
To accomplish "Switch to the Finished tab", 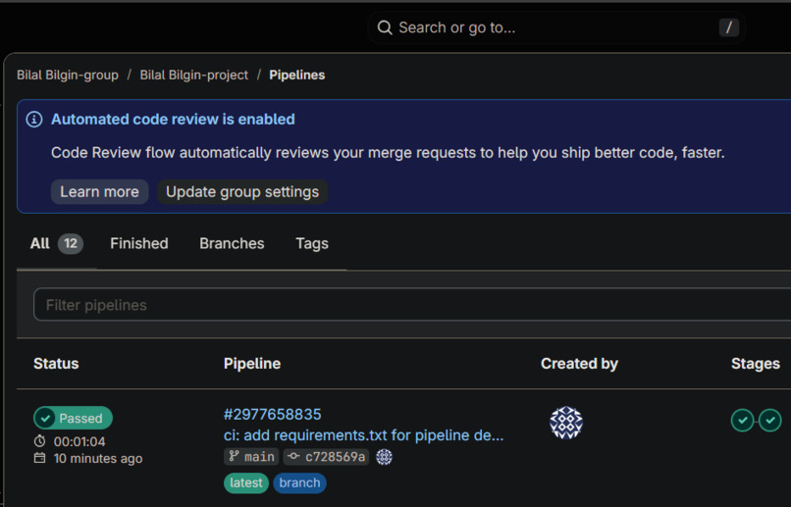I will coord(139,244).
